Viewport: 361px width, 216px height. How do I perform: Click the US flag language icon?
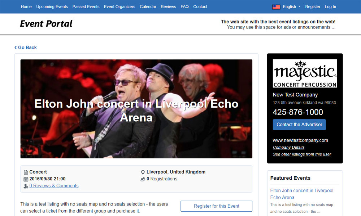[276, 7]
